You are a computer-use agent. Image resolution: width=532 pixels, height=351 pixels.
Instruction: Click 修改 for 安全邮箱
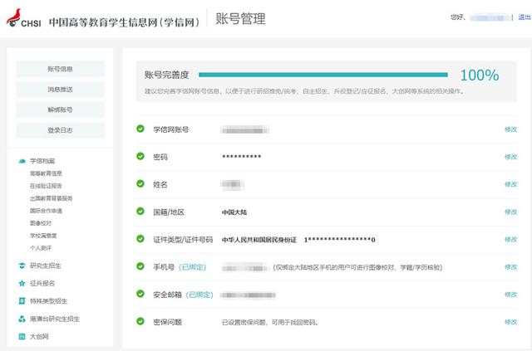pyautogui.click(x=510, y=295)
